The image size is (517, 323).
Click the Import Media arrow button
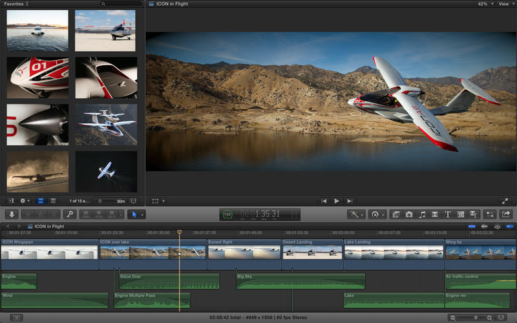pos(12,214)
